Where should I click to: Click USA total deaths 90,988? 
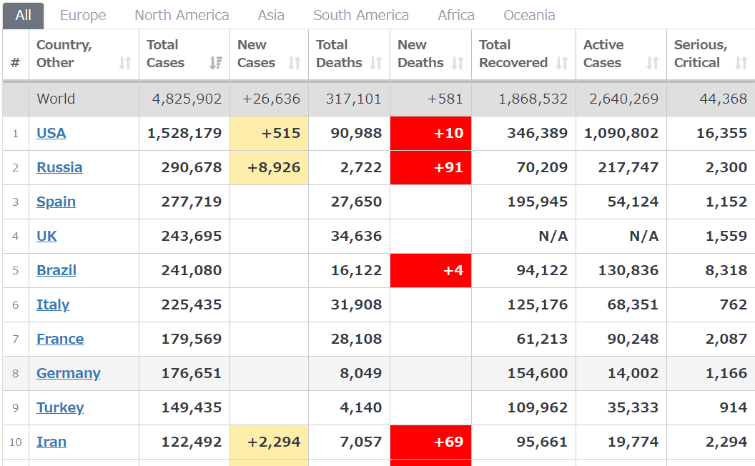[356, 134]
